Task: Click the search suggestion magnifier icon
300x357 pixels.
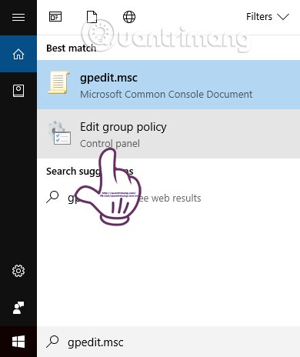Action: (x=52, y=197)
